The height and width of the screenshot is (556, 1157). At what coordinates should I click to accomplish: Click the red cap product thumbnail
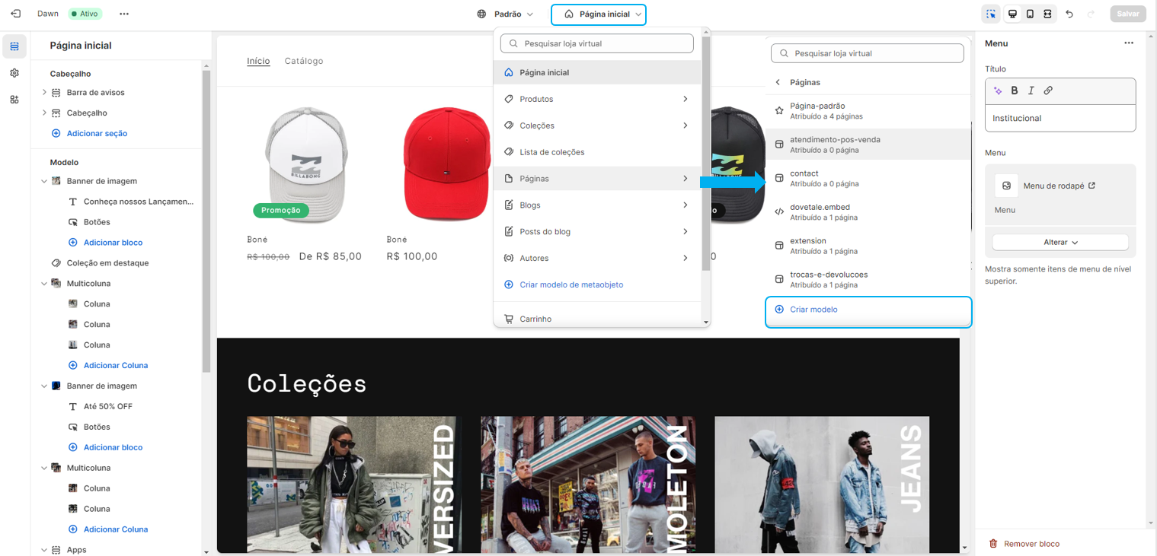(x=446, y=164)
